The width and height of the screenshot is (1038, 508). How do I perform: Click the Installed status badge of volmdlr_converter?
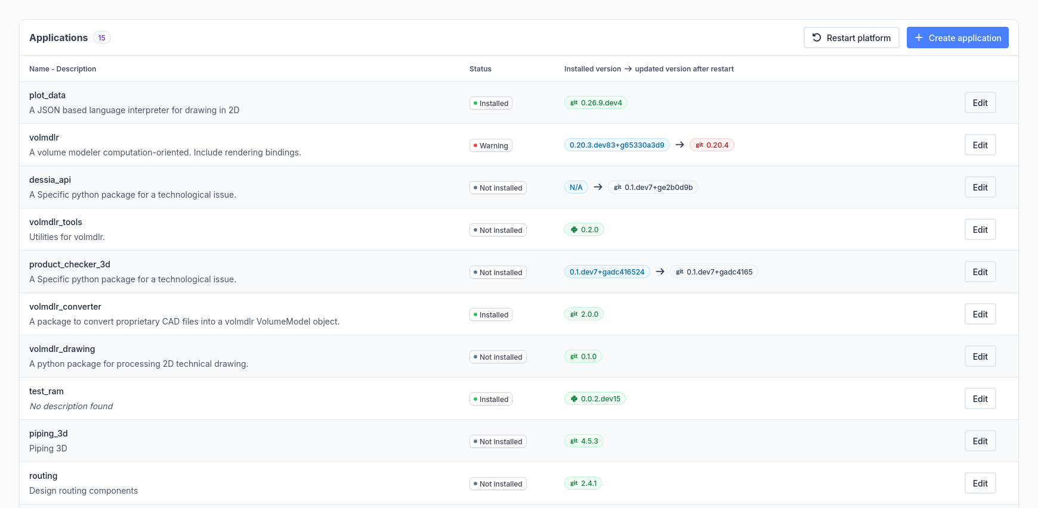click(x=490, y=315)
